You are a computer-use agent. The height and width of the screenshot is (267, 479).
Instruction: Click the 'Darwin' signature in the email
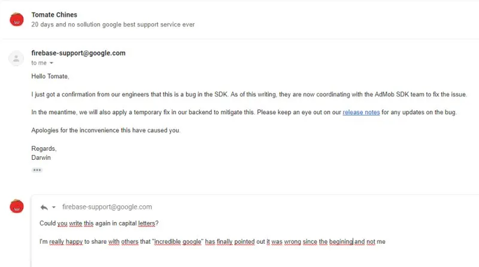[41, 157]
